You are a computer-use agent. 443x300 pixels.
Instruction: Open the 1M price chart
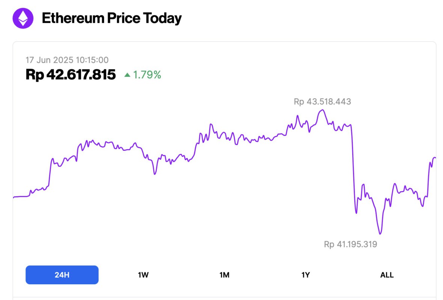224,274
